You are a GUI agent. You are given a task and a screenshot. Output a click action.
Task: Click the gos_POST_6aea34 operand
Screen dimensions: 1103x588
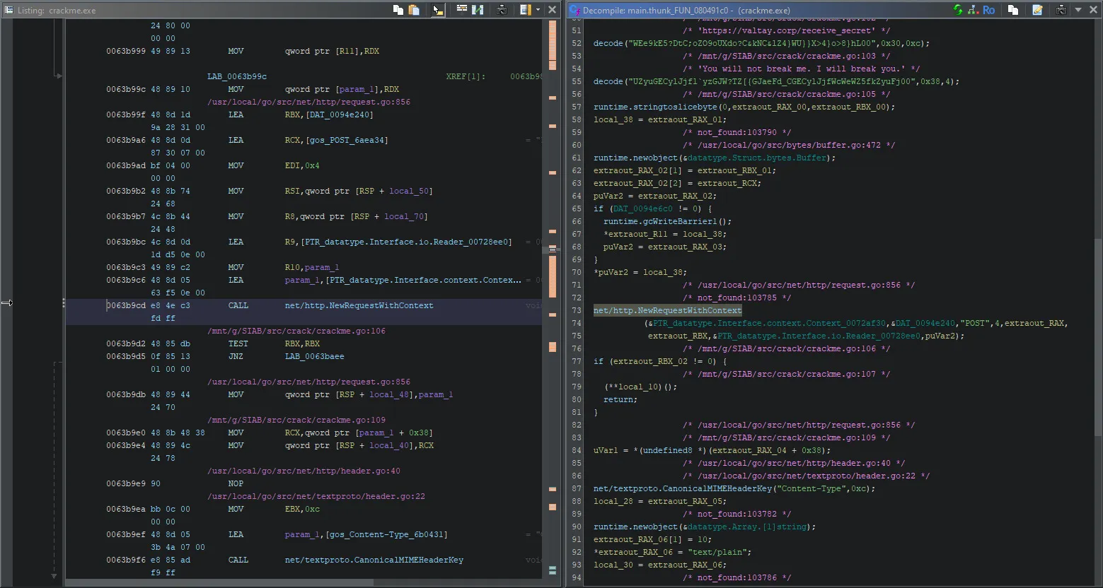[x=346, y=140]
